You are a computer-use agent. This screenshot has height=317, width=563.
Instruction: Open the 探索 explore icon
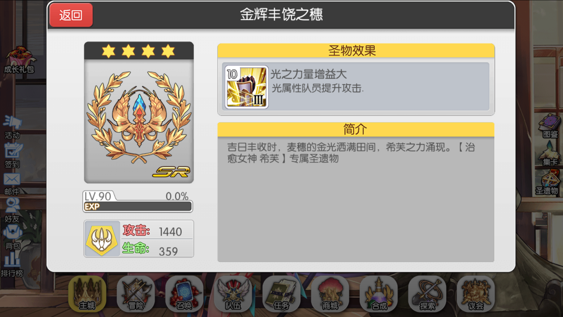click(427, 294)
